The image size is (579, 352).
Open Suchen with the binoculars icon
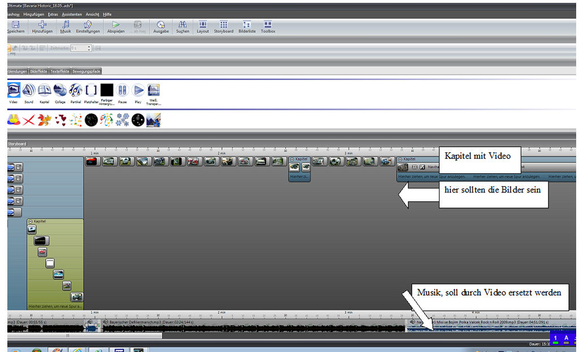pyautogui.click(x=182, y=27)
